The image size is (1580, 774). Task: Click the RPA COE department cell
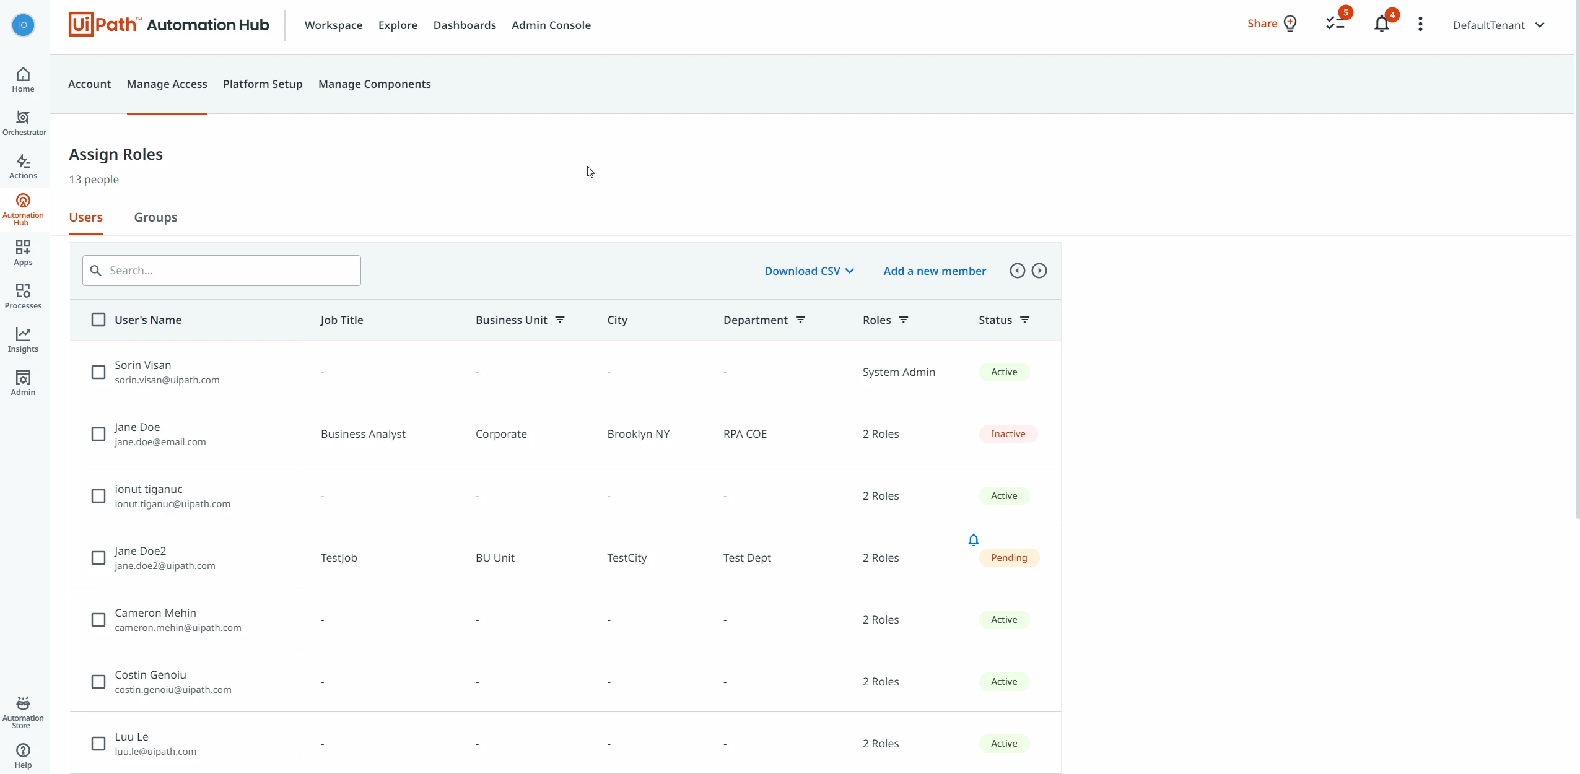click(745, 434)
